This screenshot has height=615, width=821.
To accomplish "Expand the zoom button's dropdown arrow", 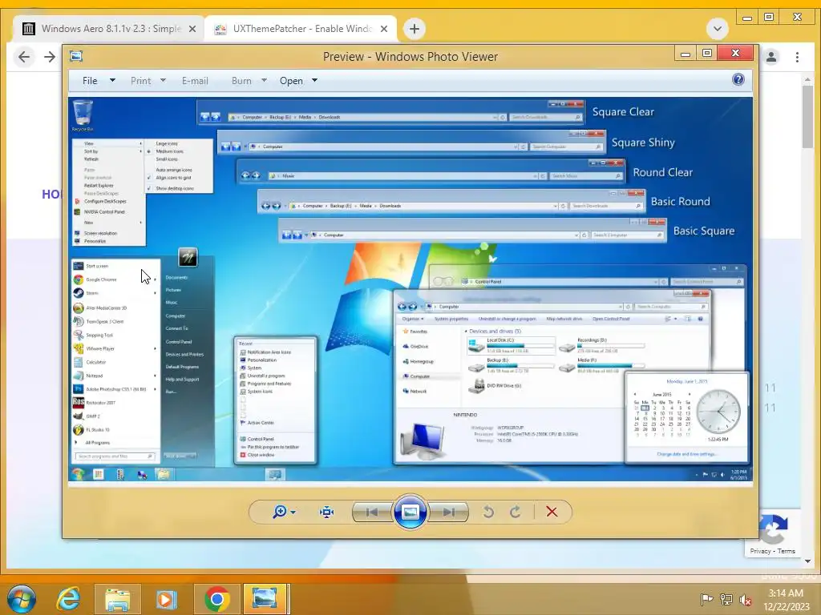I will coord(293,512).
